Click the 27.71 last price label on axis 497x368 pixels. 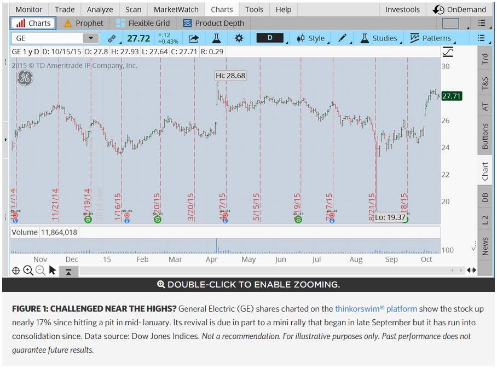click(452, 96)
